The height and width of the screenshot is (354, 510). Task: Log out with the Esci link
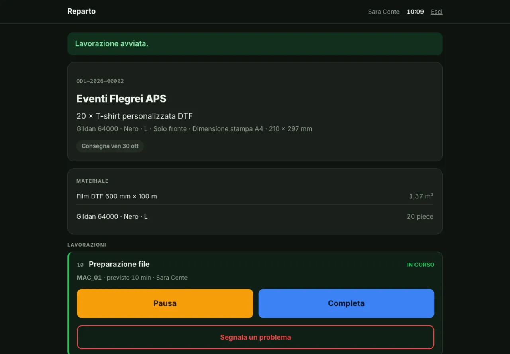(437, 12)
